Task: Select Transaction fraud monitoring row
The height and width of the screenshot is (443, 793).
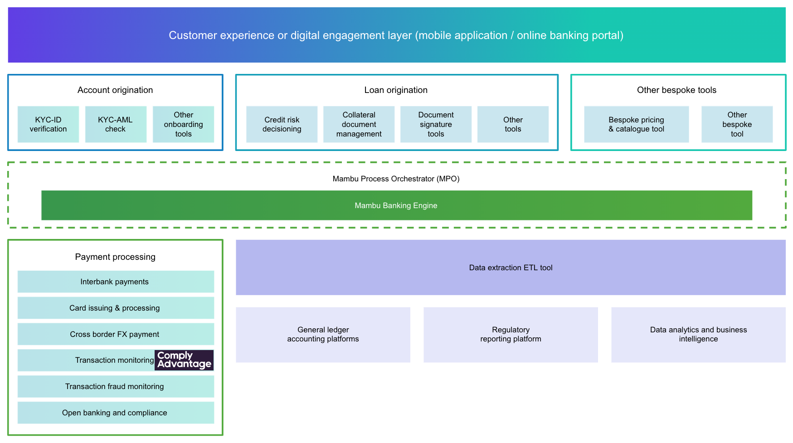Action: [x=116, y=386]
